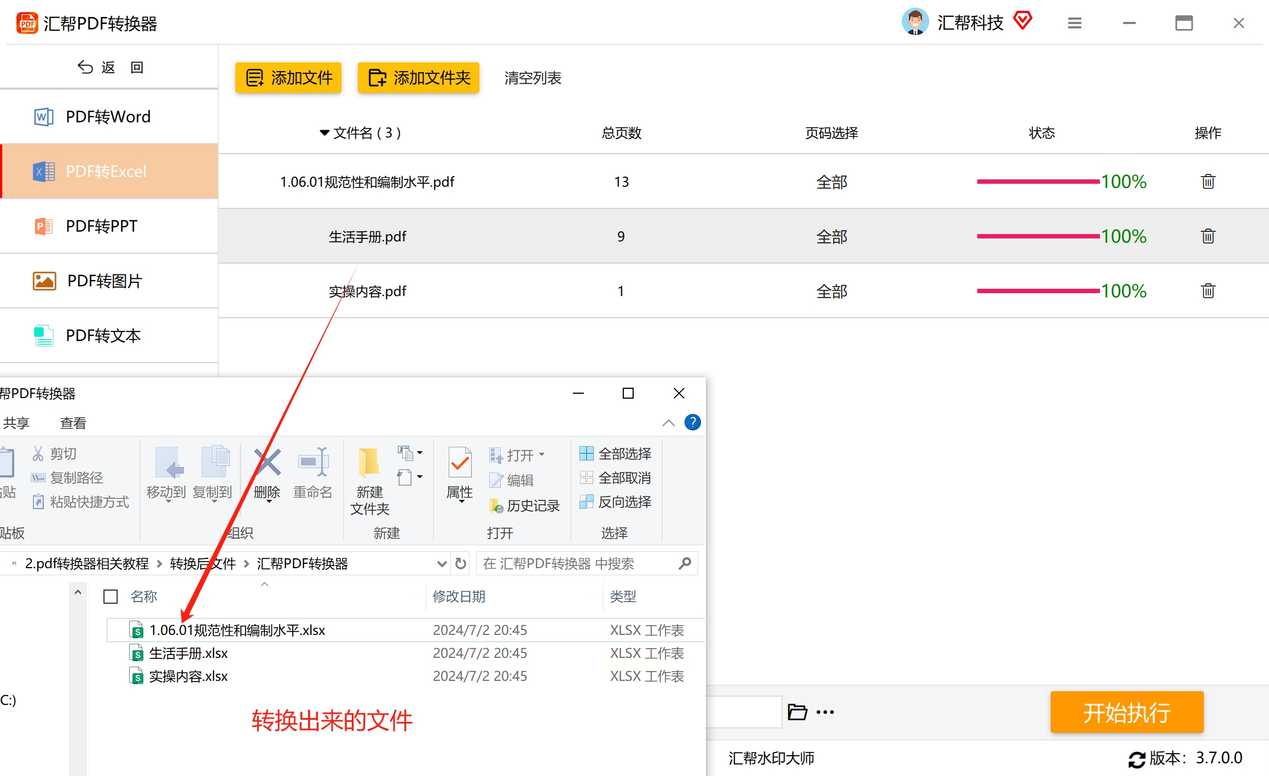Click the 属性 properties icon
This screenshot has width=1269, height=776.
tap(460, 463)
